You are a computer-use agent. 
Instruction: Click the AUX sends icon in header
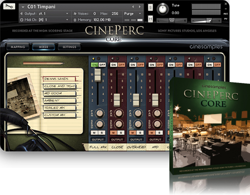pos(226,14)
